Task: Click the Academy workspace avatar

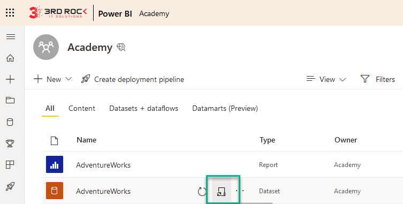Action: (x=46, y=47)
